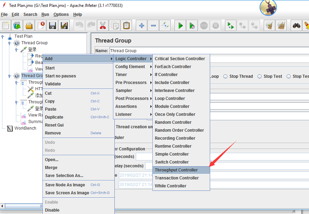Screen dimensions: 309x214
Task: Save test plan with floppy icon
Action: [x=53, y=26]
